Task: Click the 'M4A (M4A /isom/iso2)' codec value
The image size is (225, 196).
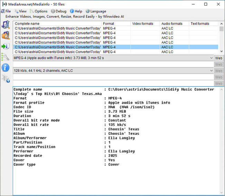Action: [131, 107]
